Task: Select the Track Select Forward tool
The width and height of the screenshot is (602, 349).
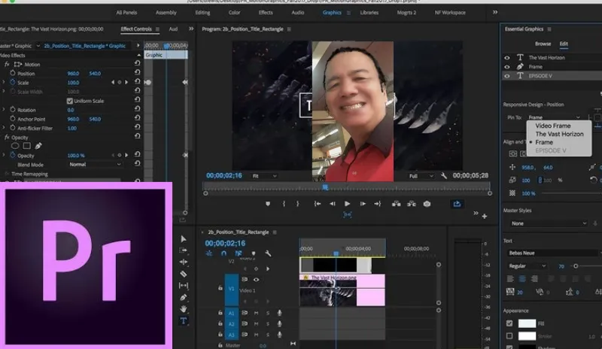Action: click(184, 250)
